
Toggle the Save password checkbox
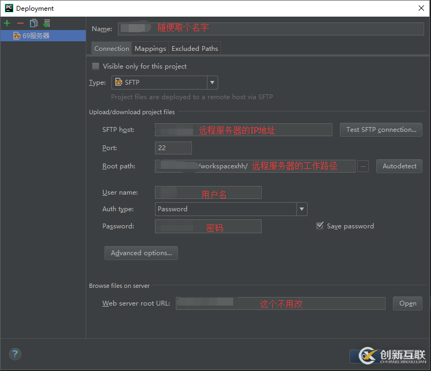pyautogui.click(x=320, y=226)
